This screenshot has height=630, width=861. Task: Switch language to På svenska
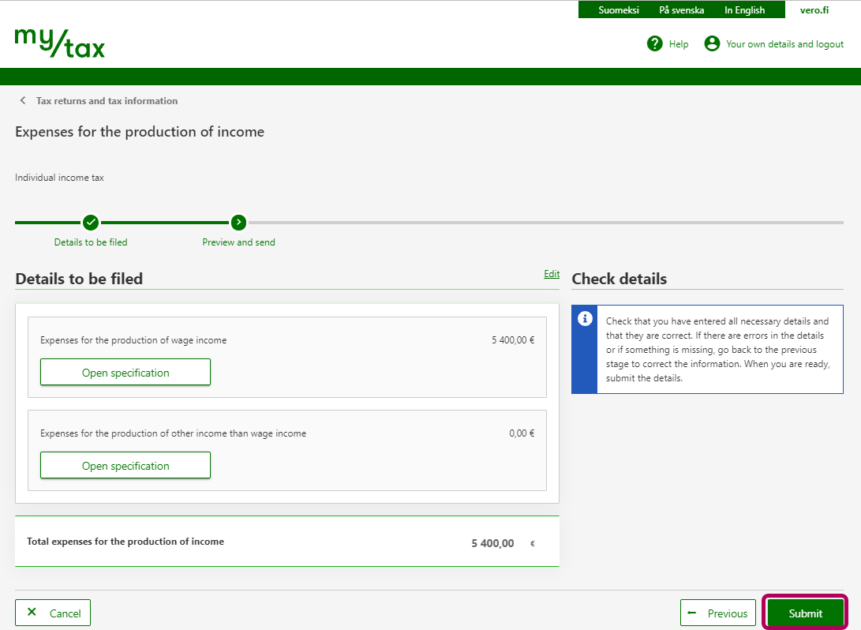point(681,10)
